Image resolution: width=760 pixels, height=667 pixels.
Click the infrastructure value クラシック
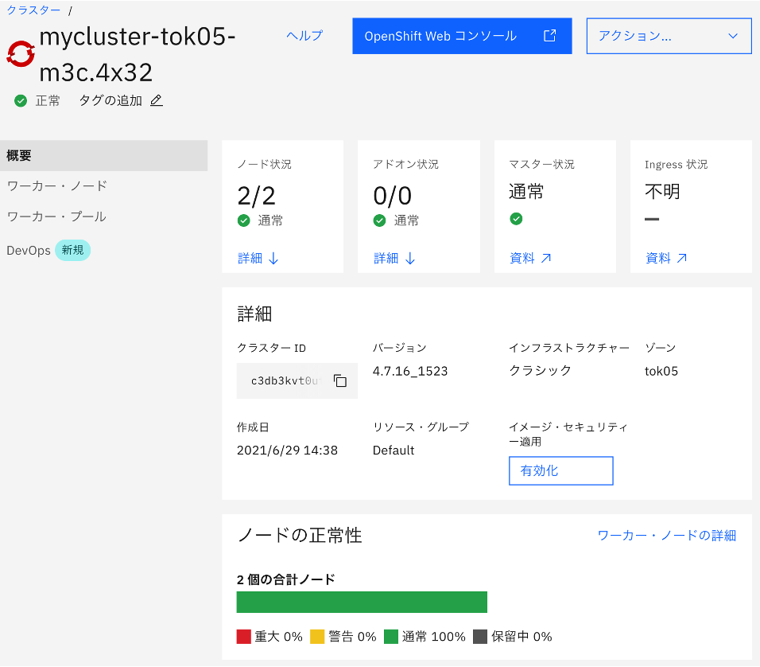click(x=540, y=370)
